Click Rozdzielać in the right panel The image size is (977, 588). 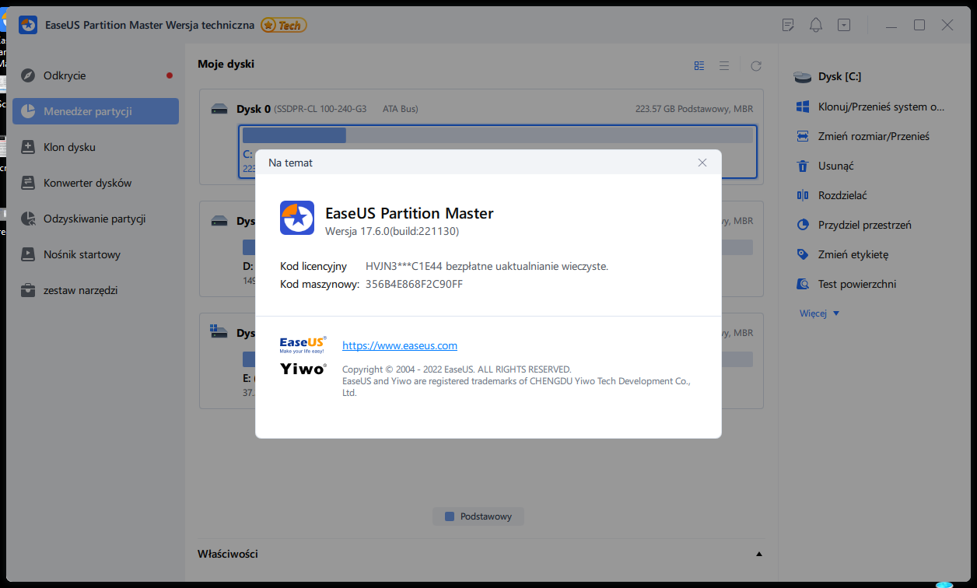point(842,195)
